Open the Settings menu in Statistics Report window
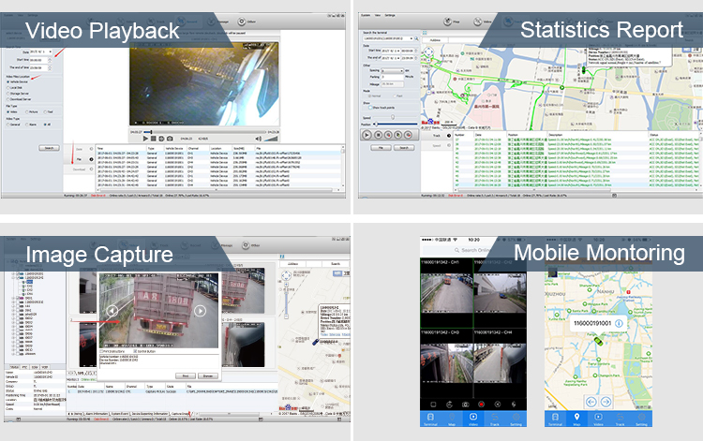 pyautogui.click(x=390, y=15)
